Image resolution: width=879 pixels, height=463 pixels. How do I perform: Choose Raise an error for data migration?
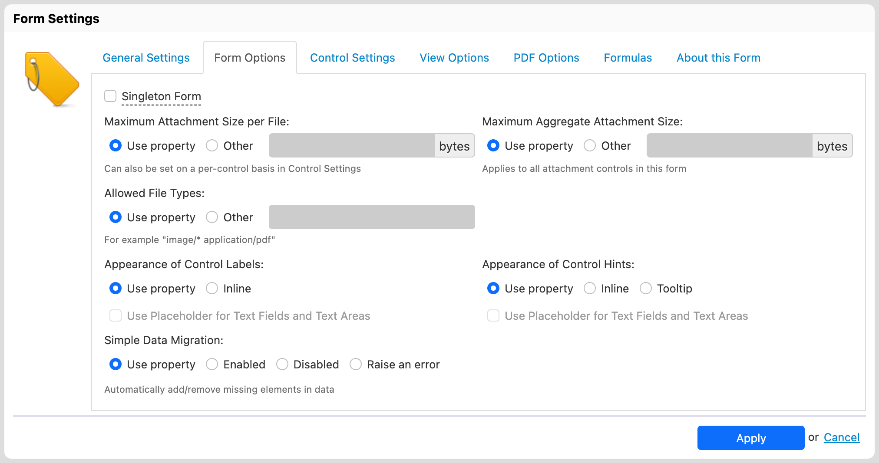point(356,364)
